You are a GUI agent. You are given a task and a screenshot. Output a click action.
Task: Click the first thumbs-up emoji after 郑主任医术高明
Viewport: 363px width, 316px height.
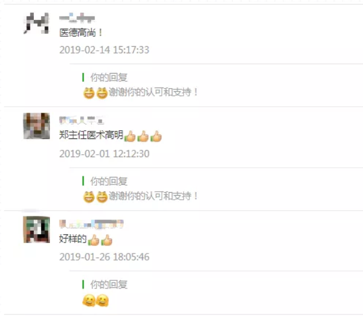point(130,136)
